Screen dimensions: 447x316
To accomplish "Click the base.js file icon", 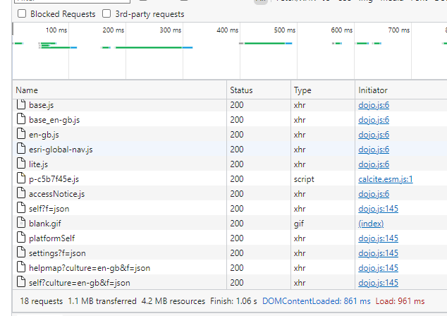I will click(20, 105).
